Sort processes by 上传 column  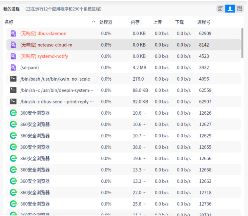[157, 22]
